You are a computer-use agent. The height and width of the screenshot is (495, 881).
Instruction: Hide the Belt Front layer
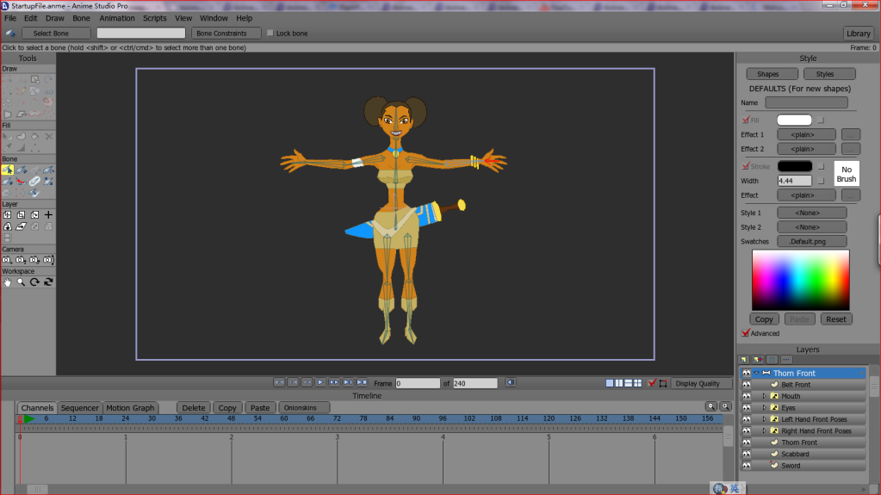(x=746, y=385)
